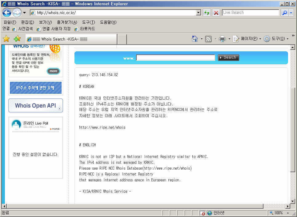Screen dimensions: 297x217
Task: Open the 도구(T) menu
Action: point(88,22)
